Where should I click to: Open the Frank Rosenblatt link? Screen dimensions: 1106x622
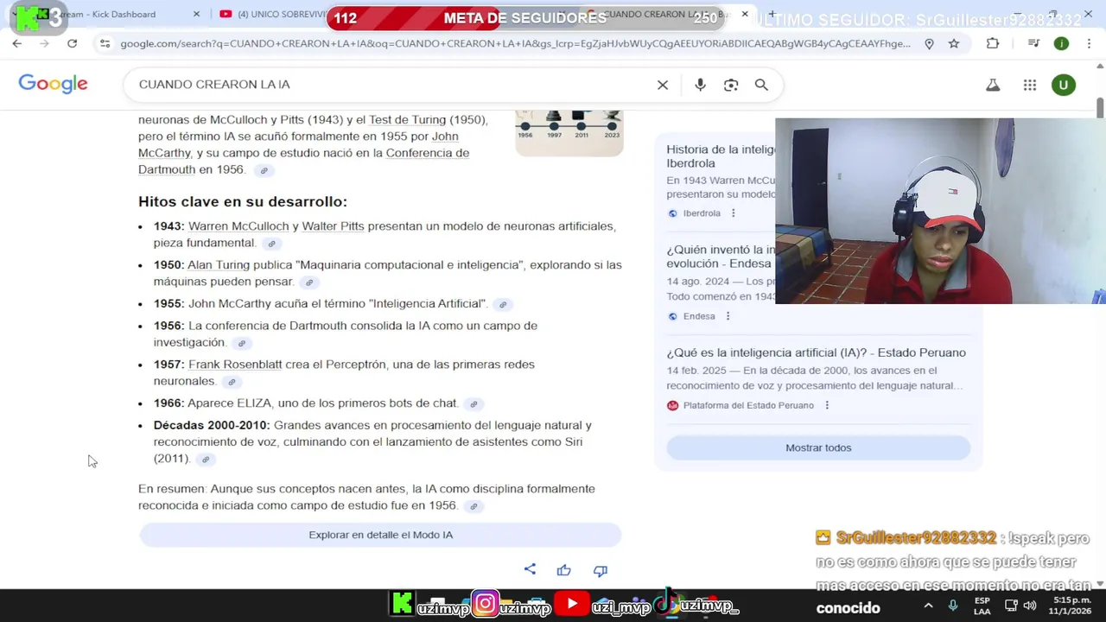[x=235, y=365]
